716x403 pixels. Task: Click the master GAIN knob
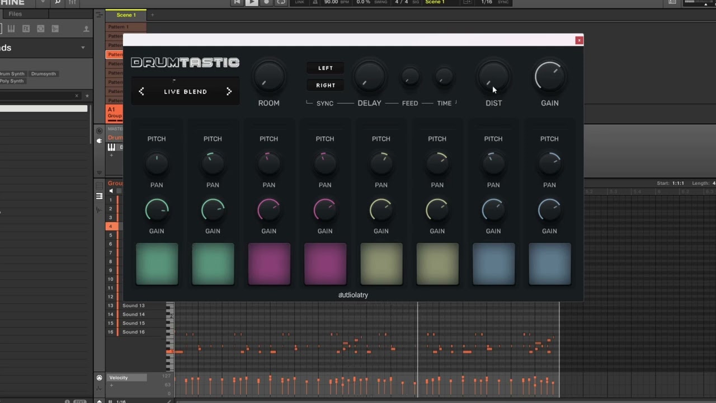[x=549, y=77]
